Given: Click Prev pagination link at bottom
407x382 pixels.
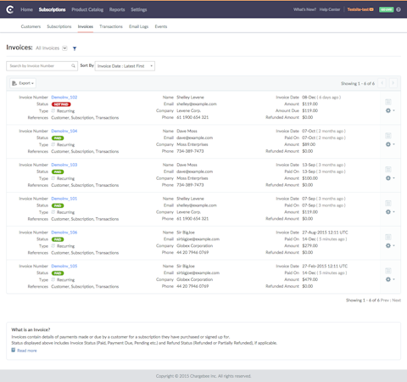Looking at the screenshot, I should [385, 301].
